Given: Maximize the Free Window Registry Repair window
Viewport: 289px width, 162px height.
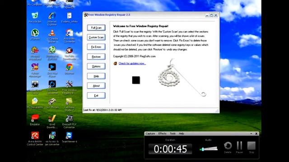Looking at the screenshot, I should tap(211, 15).
